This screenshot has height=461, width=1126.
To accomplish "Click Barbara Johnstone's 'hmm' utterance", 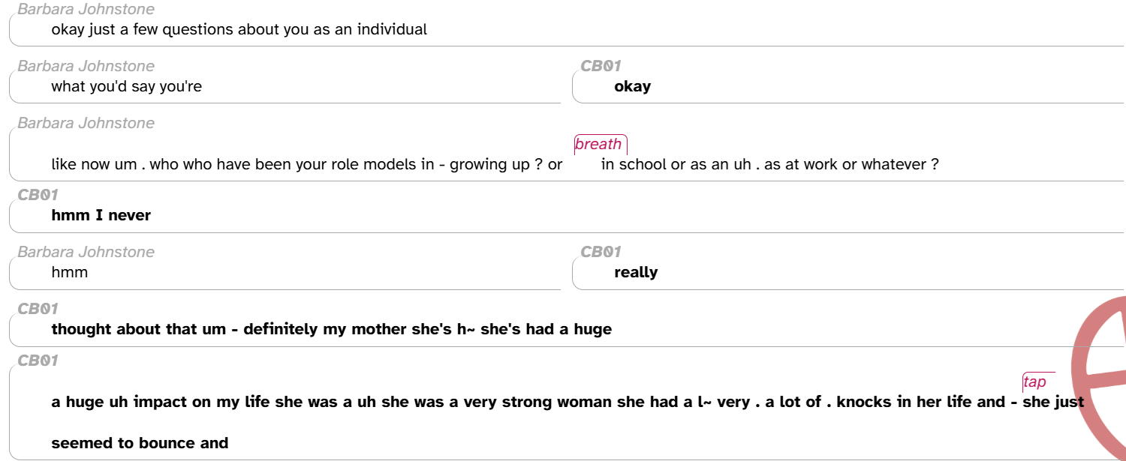I will (69, 272).
